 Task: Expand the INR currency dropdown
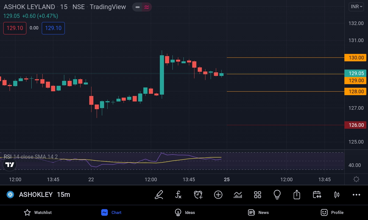click(x=356, y=7)
